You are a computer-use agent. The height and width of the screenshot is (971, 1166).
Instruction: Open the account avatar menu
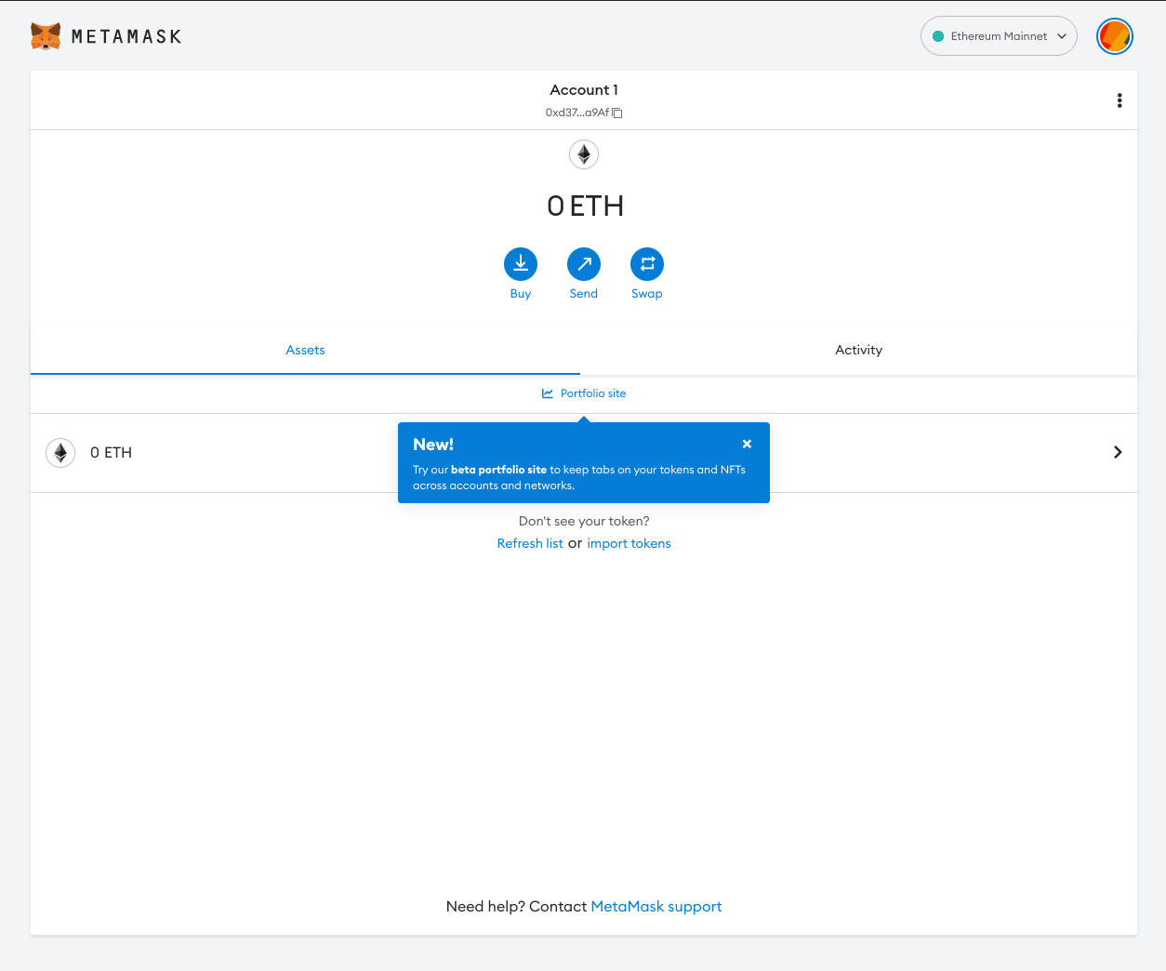pos(1114,36)
